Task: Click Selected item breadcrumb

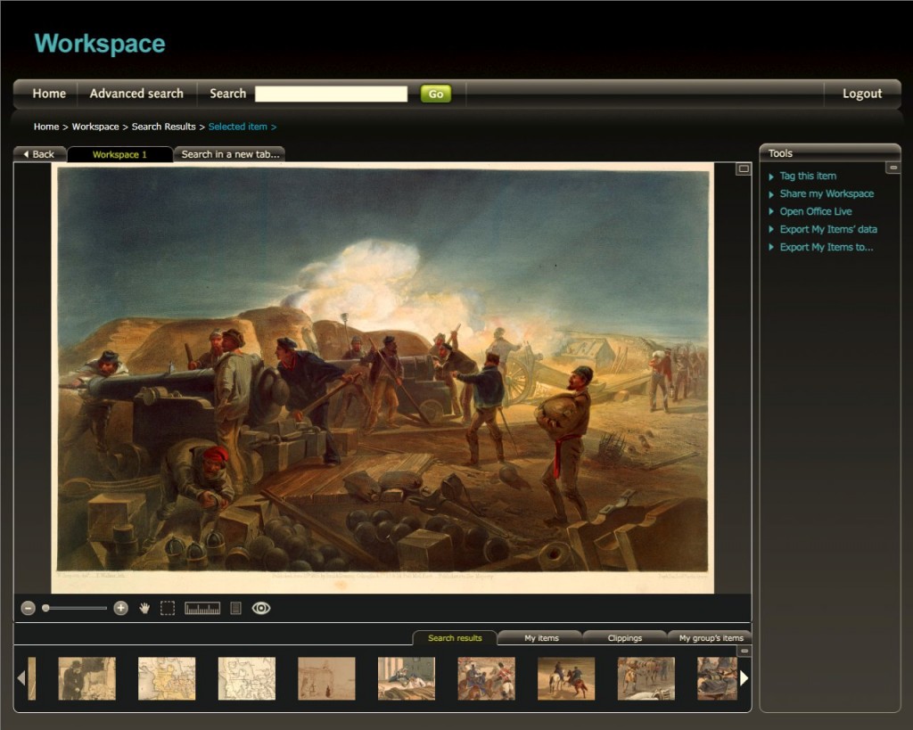Action: coord(237,127)
